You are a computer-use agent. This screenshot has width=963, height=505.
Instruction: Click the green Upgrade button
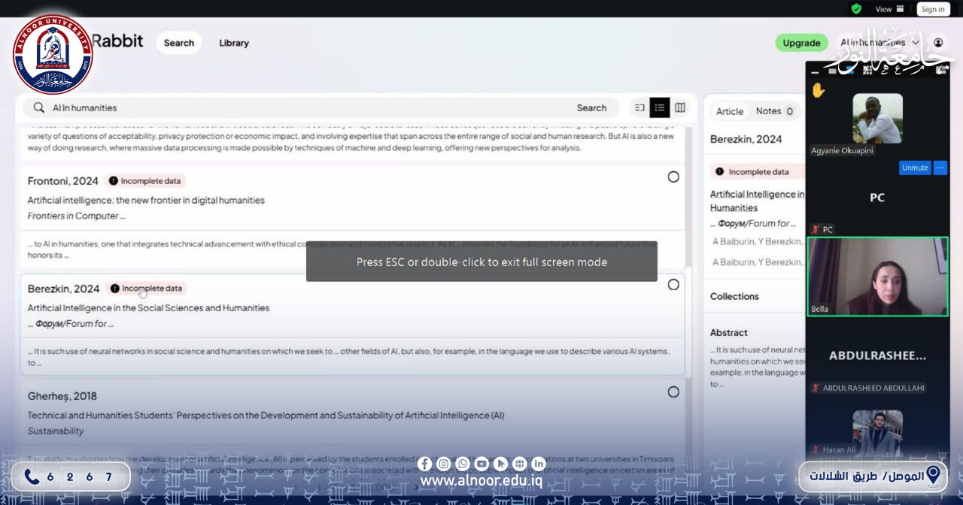pyautogui.click(x=801, y=43)
